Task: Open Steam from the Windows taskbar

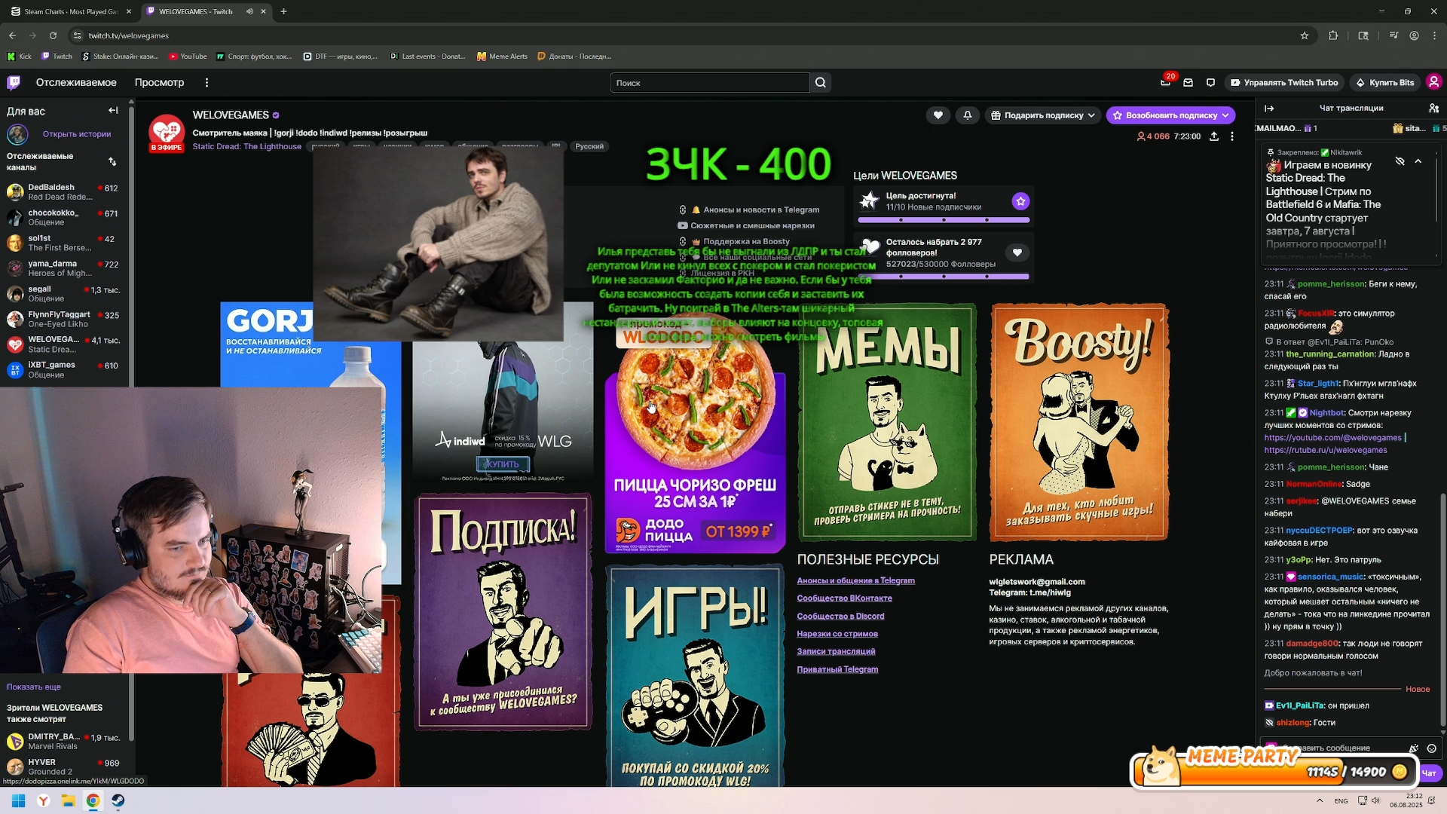Action: coord(118,800)
